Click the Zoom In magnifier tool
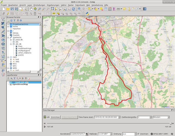The width and height of the screenshot is (175, 136). point(39,9)
